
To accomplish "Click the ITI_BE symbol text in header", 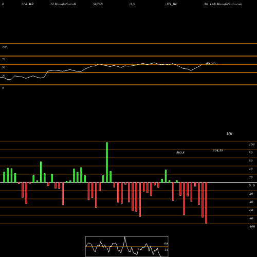I will tap(172, 4).
